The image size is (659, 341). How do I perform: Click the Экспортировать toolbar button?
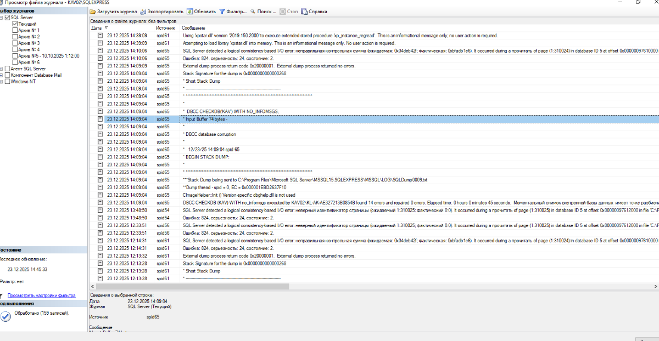click(162, 11)
